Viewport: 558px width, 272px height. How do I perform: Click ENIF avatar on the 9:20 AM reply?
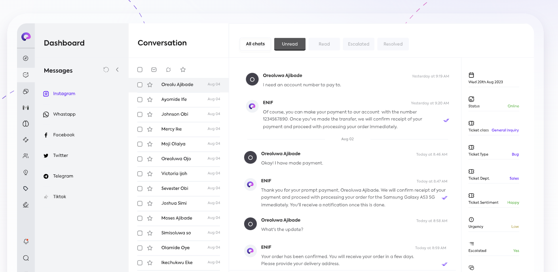[252, 106]
